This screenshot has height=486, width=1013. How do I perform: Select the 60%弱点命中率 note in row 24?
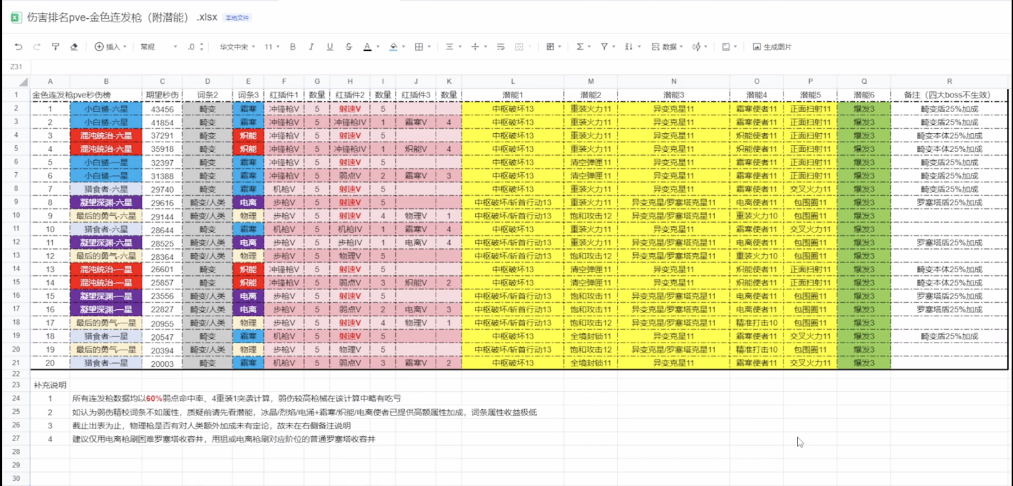pos(236,398)
